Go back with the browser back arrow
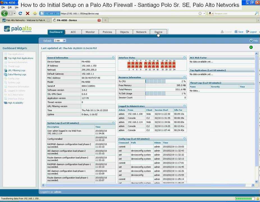 click(4, 13)
